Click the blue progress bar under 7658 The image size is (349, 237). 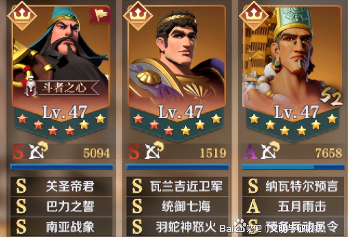point(293,167)
